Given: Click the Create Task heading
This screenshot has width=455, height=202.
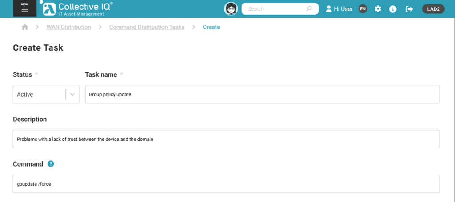Looking at the screenshot, I should click(38, 47).
